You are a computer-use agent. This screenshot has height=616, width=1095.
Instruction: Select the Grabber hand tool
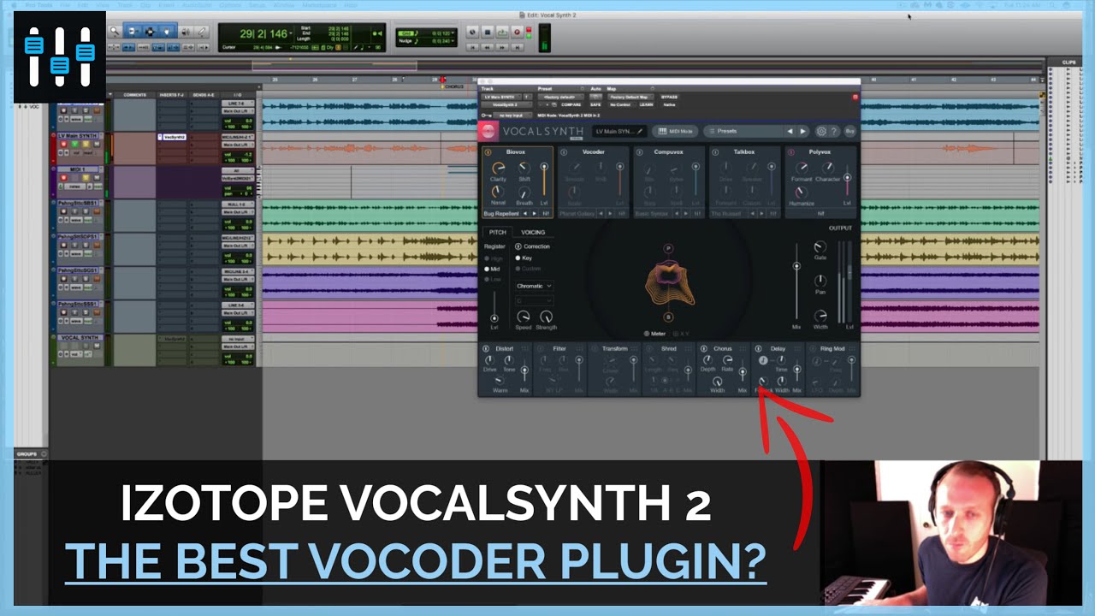click(167, 32)
